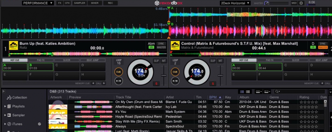Move deck 2 tempo slider

point(221,75)
